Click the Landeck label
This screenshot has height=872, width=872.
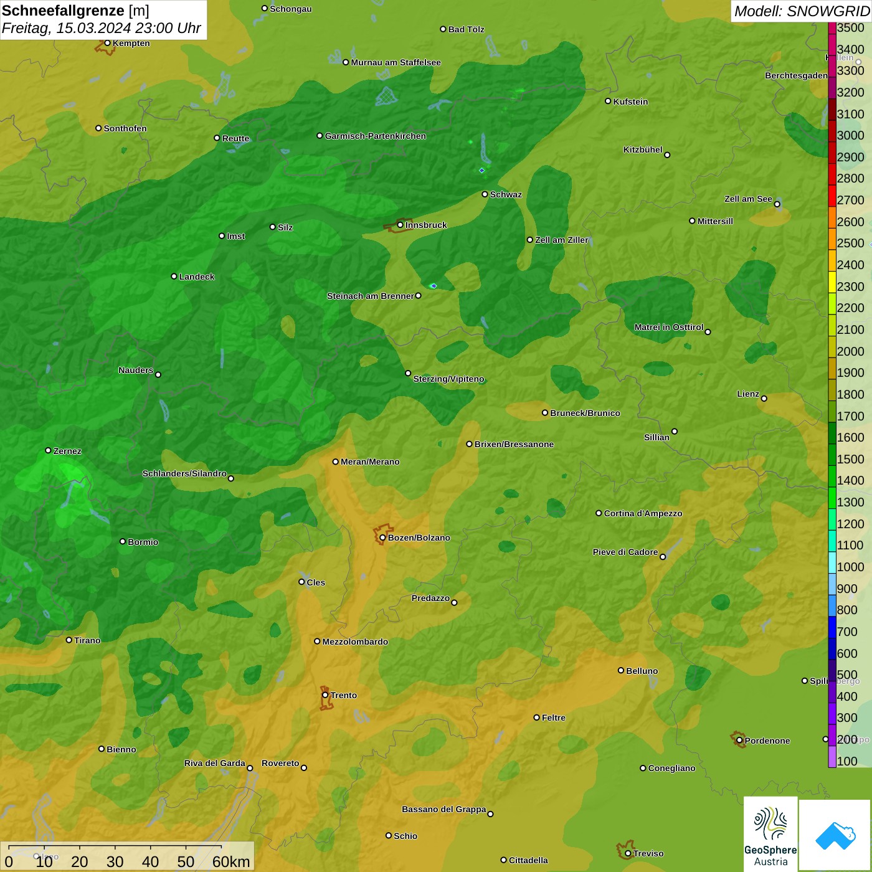[x=197, y=277]
